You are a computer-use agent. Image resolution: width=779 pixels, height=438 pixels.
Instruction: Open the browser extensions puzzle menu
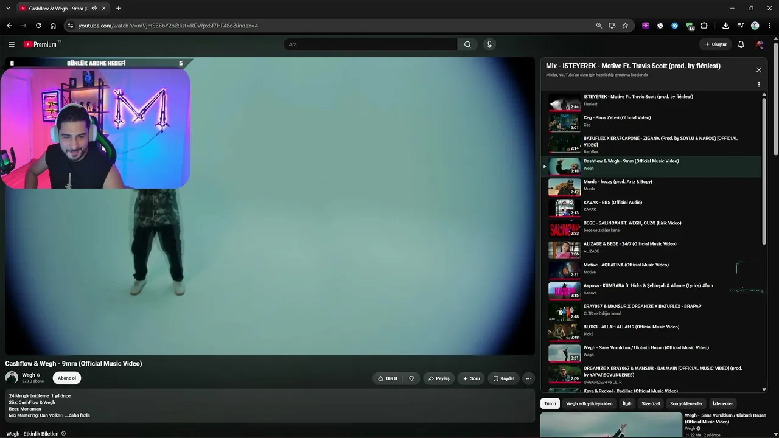coord(704,26)
